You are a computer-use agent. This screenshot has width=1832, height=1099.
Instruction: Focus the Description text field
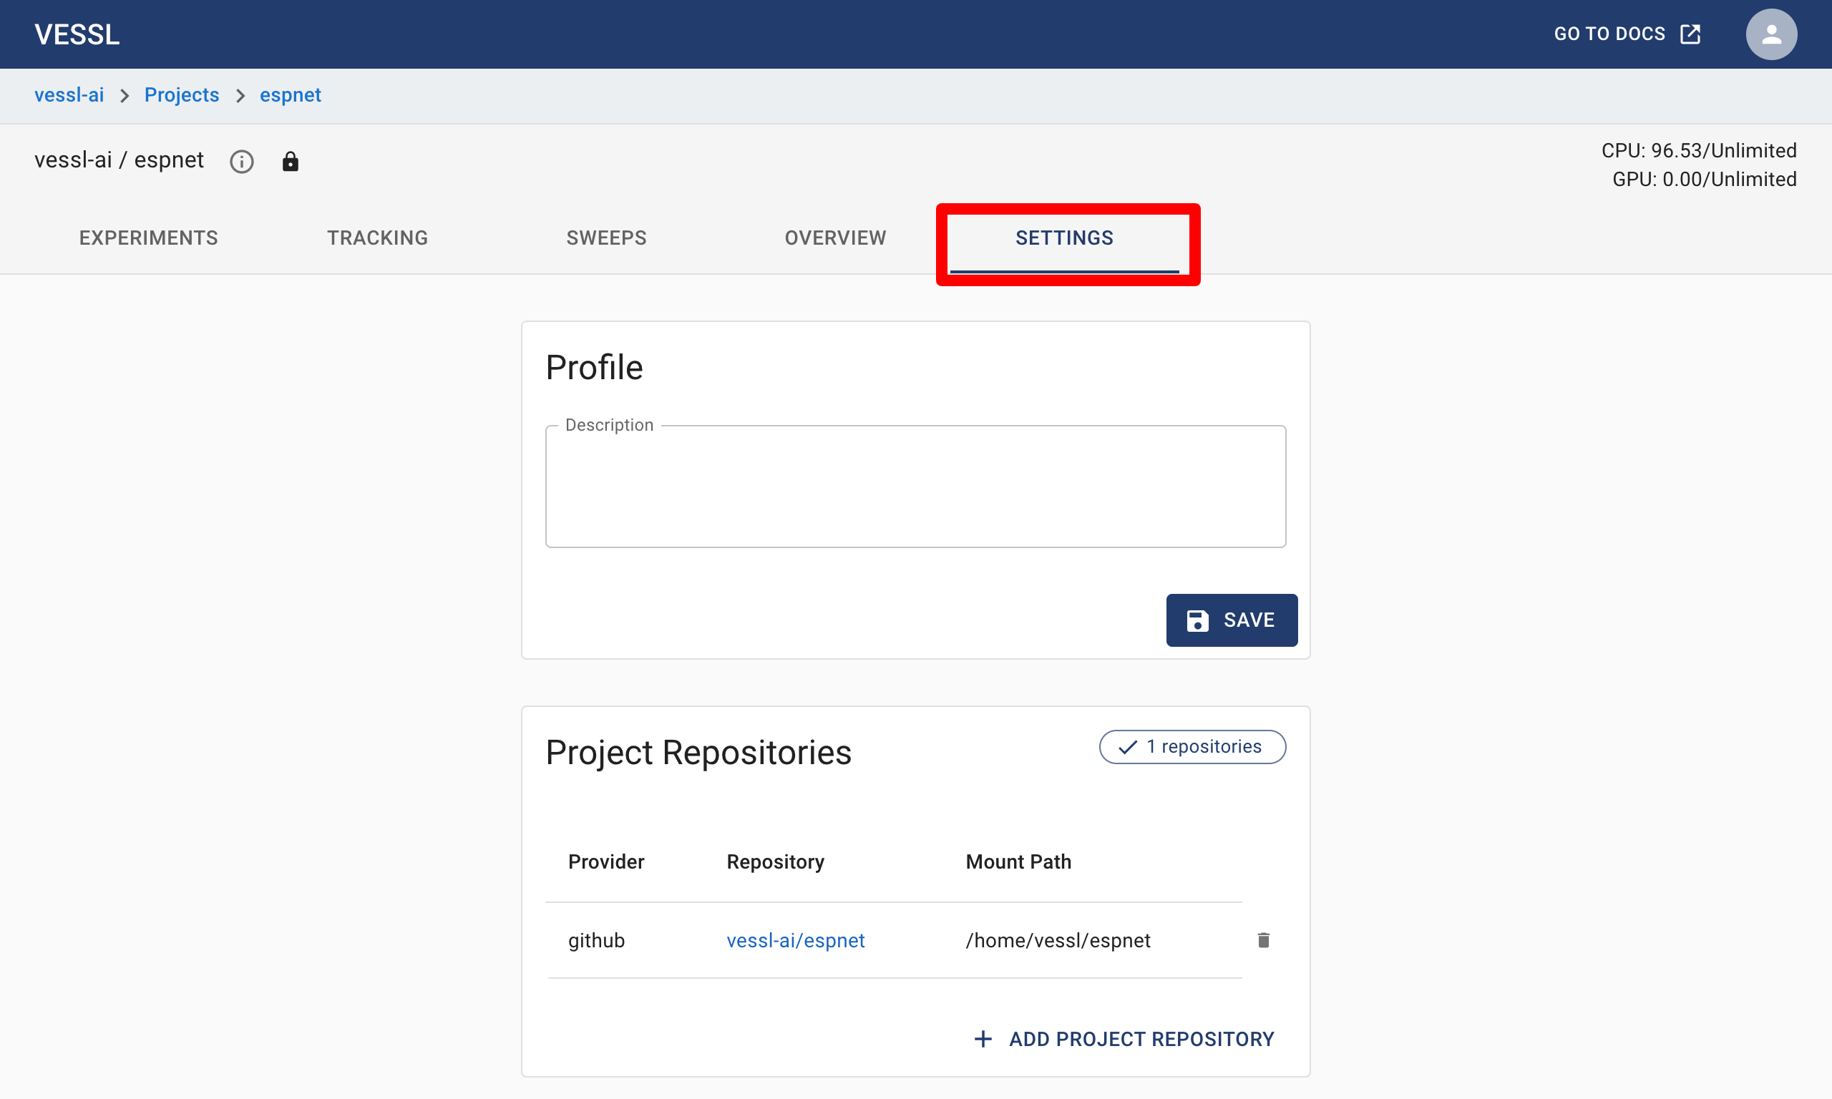(x=915, y=487)
